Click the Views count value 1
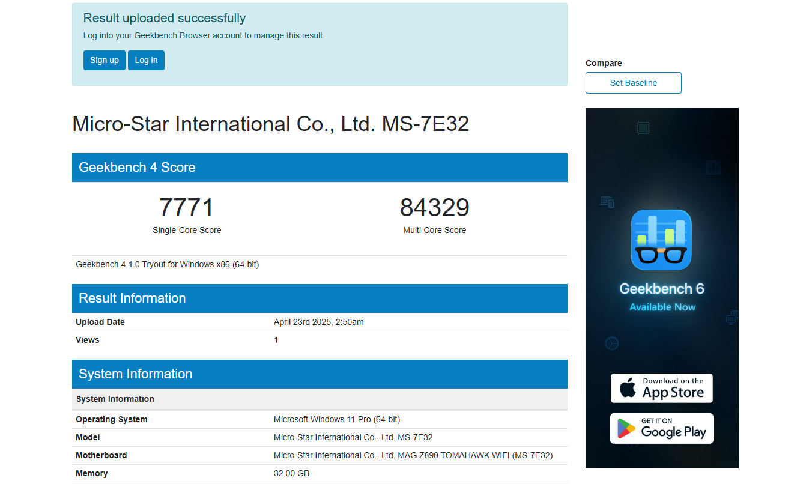Image resolution: width=812 pixels, height=484 pixels. (x=276, y=340)
